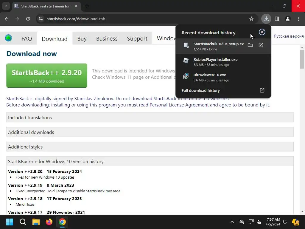Click the cloud sync tray icon
The width and height of the screenshot is (305, 229).
coord(242,222)
